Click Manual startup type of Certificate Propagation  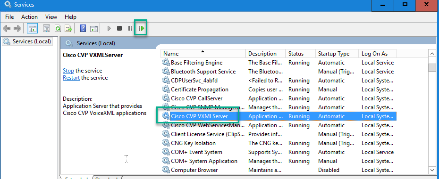tap(328, 89)
